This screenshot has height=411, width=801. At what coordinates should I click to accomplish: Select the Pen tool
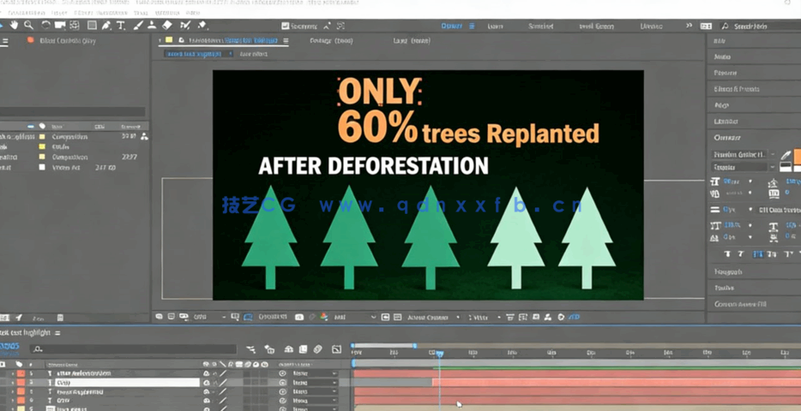click(x=106, y=26)
